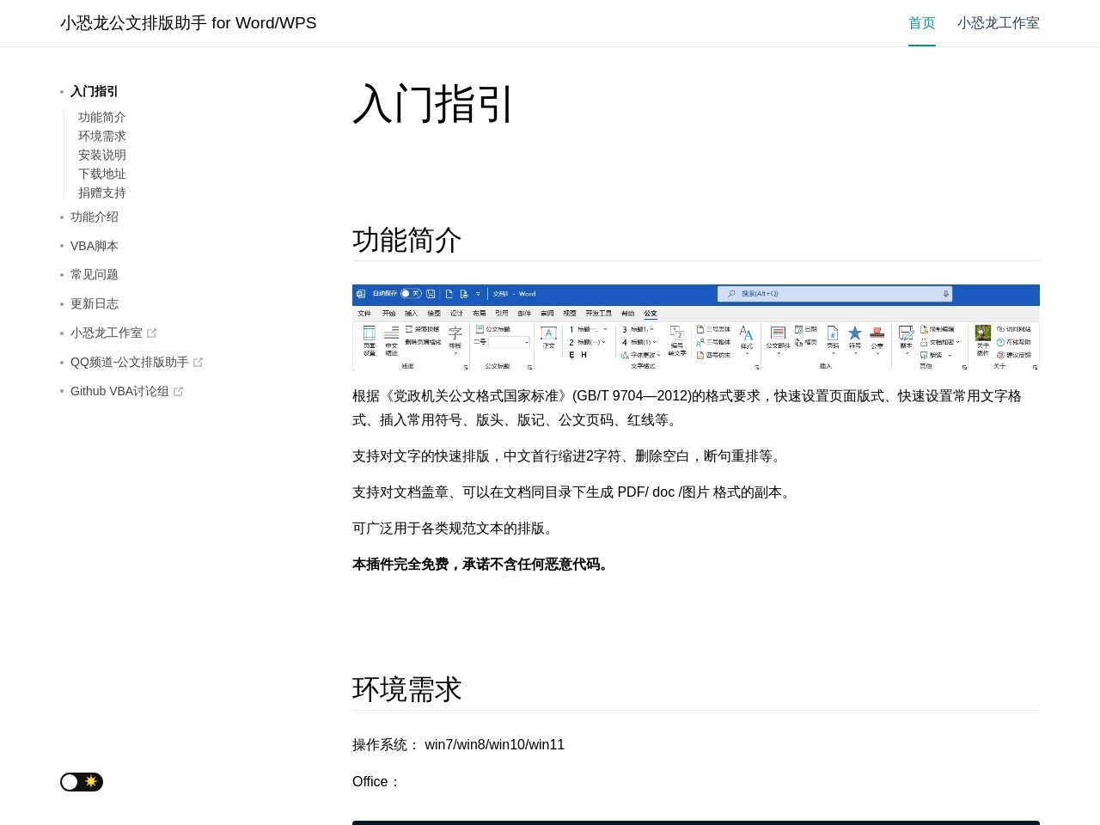Open 小恐龙工作室 in the top navigation
1100x825 pixels.
tap(998, 23)
